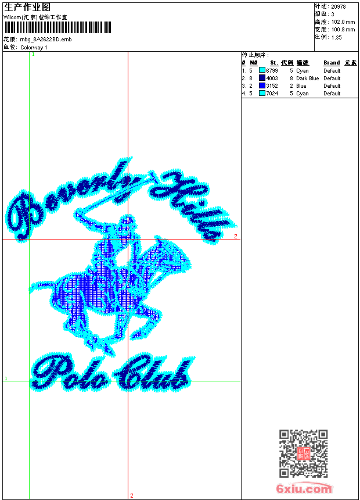Click the Default brand in the Dark Blue row
This screenshot has width=360, height=500.
pyautogui.click(x=332, y=78)
